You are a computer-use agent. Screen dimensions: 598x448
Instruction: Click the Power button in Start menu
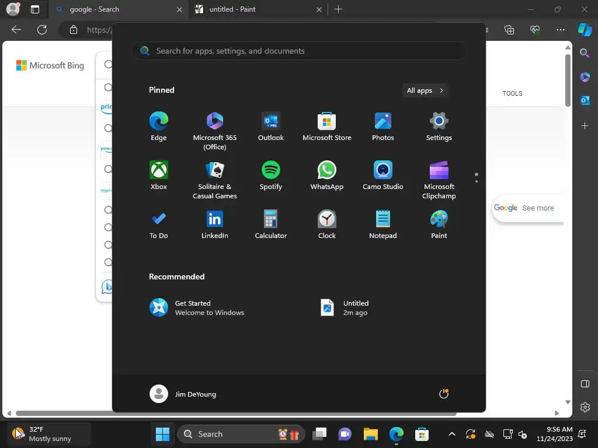click(x=444, y=394)
